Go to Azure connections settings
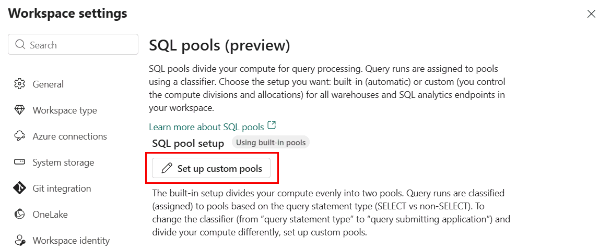Viewport: 611px width, 251px height. [70, 136]
